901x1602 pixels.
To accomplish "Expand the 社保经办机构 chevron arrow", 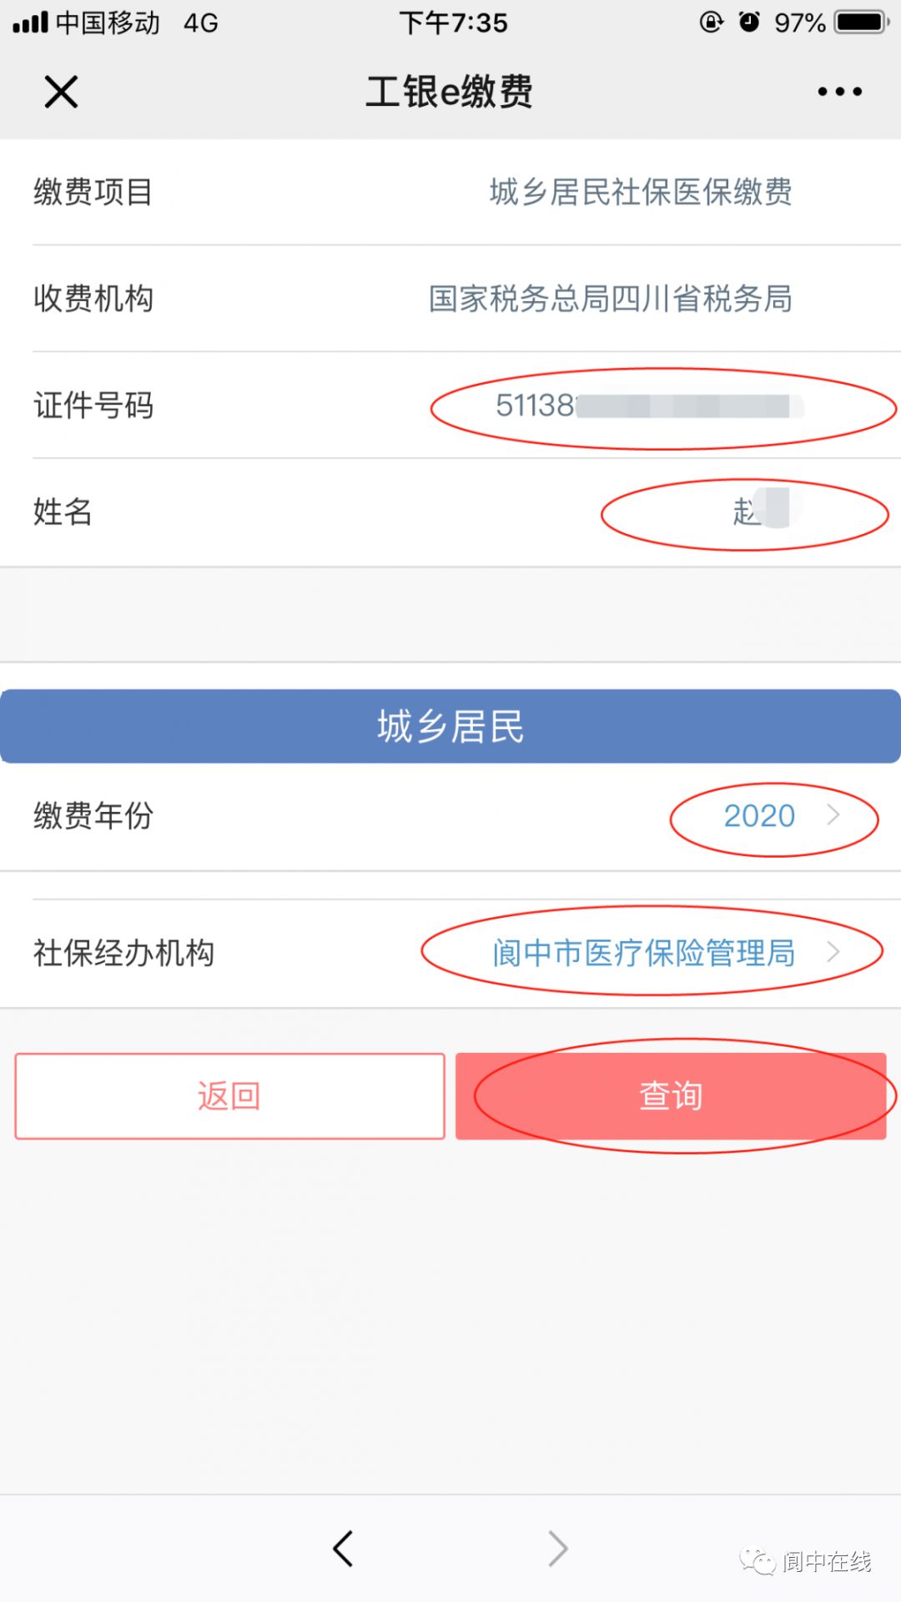I will pos(833,952).
